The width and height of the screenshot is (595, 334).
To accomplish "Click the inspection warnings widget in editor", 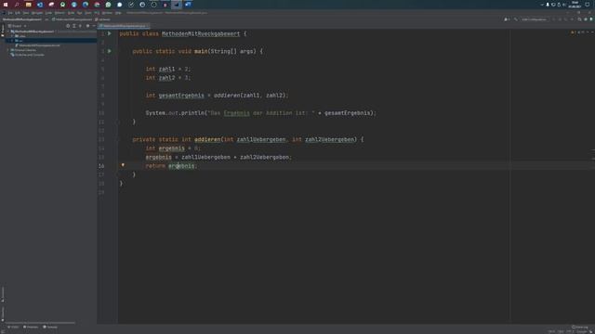I will 576,32.
